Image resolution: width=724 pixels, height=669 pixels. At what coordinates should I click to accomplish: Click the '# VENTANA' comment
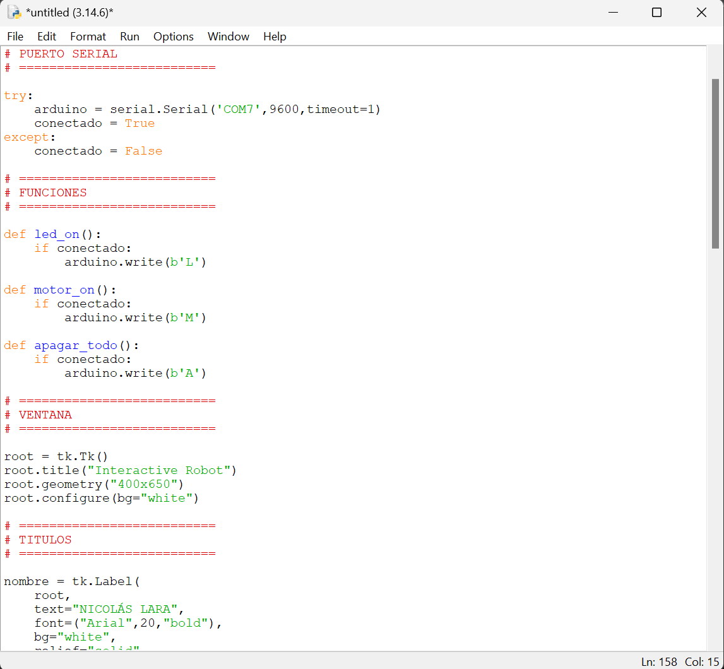[x=38, y=415]
